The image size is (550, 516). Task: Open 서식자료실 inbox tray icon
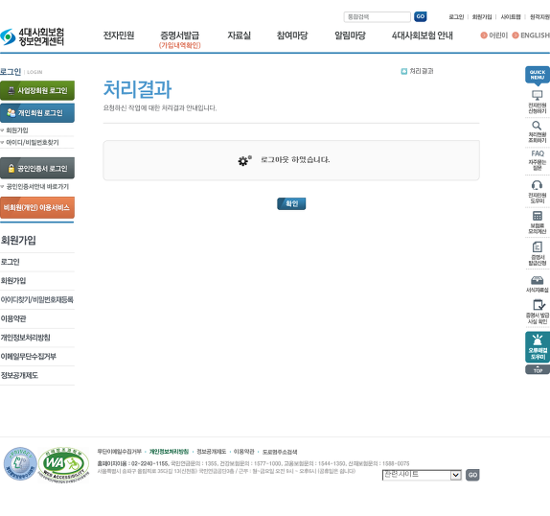pos(537,284)
